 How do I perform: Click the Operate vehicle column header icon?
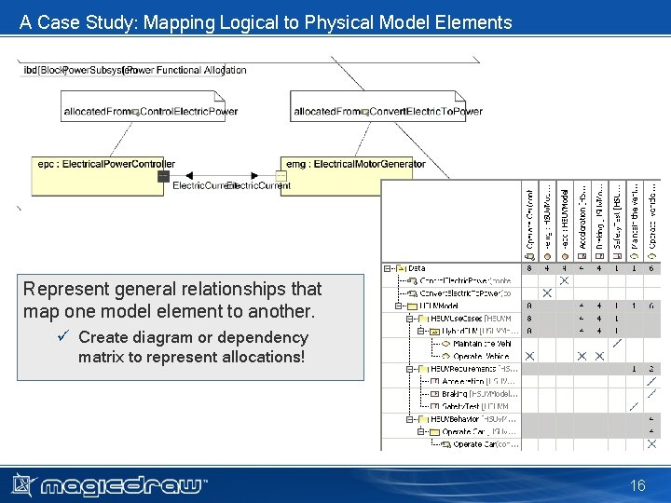[651, 257]
